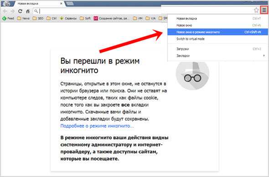Viewport: 269px width, 177px height.
Task: Go forward with the forward arrow
Action: click(x=13, y=11)
